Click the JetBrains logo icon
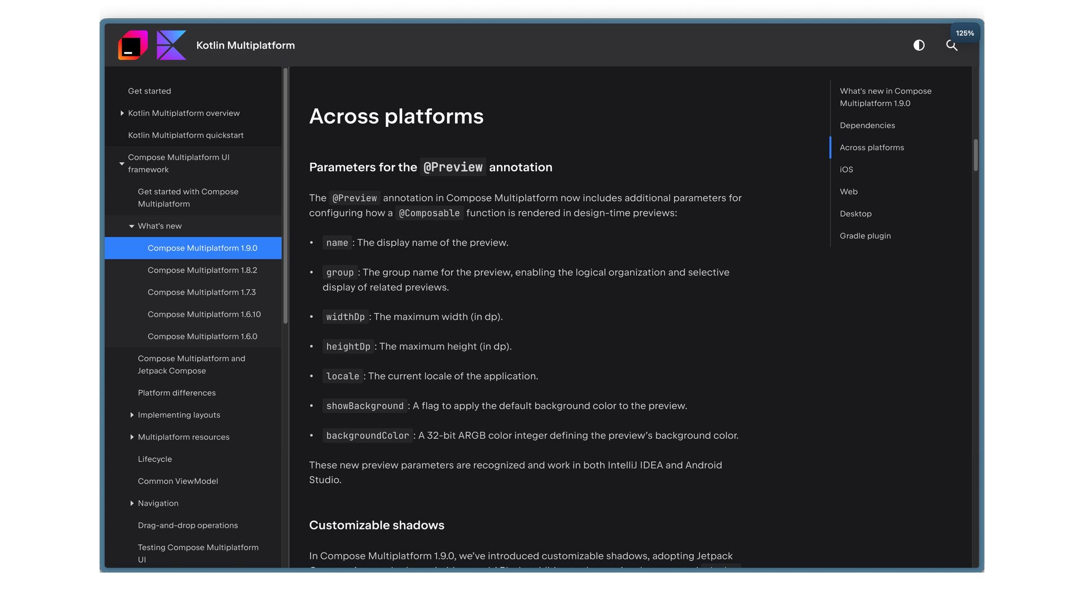This screenshot has width=1084, height=609. tap(133, 45)
